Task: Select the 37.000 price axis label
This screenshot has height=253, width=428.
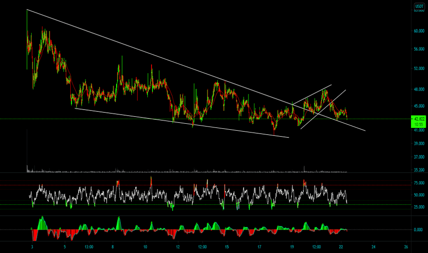Action: click(419, 157)
